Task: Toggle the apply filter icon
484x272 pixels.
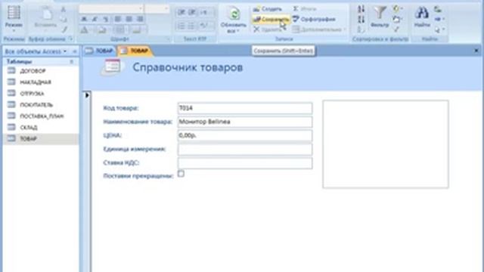Action: [396, 30]
